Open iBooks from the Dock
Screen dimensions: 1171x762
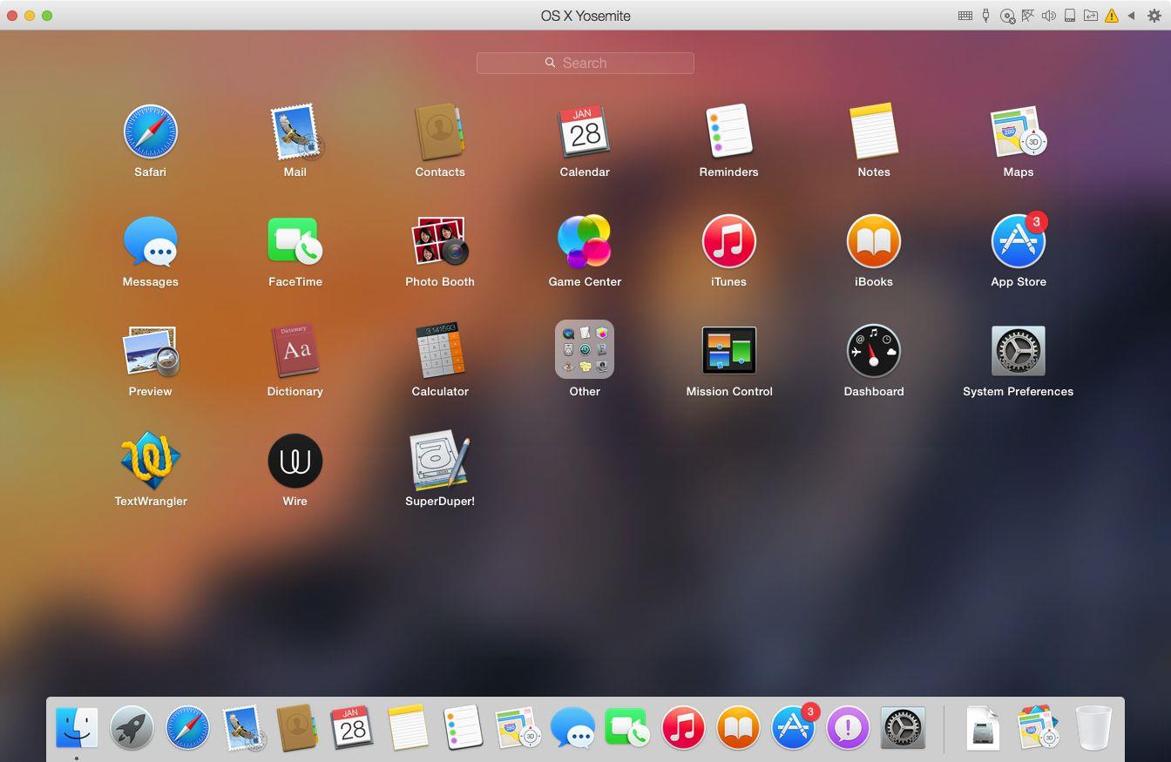coord(738,728)
